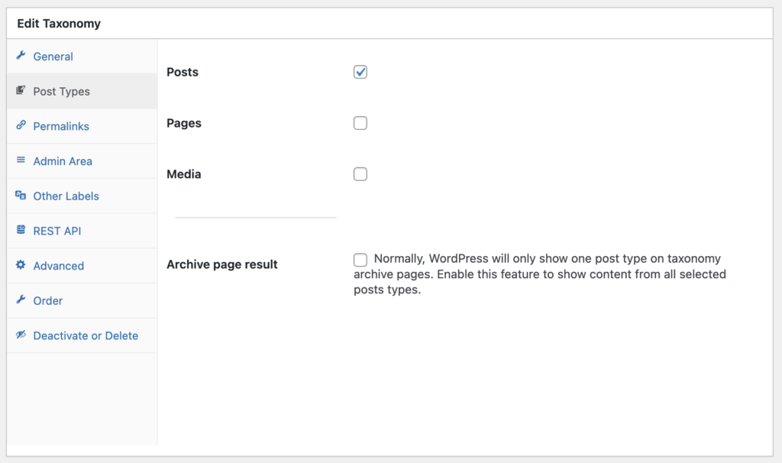Screen dimensions: 782x463
Task: Switch to the General tab
Action: click(x=53, y=56)
